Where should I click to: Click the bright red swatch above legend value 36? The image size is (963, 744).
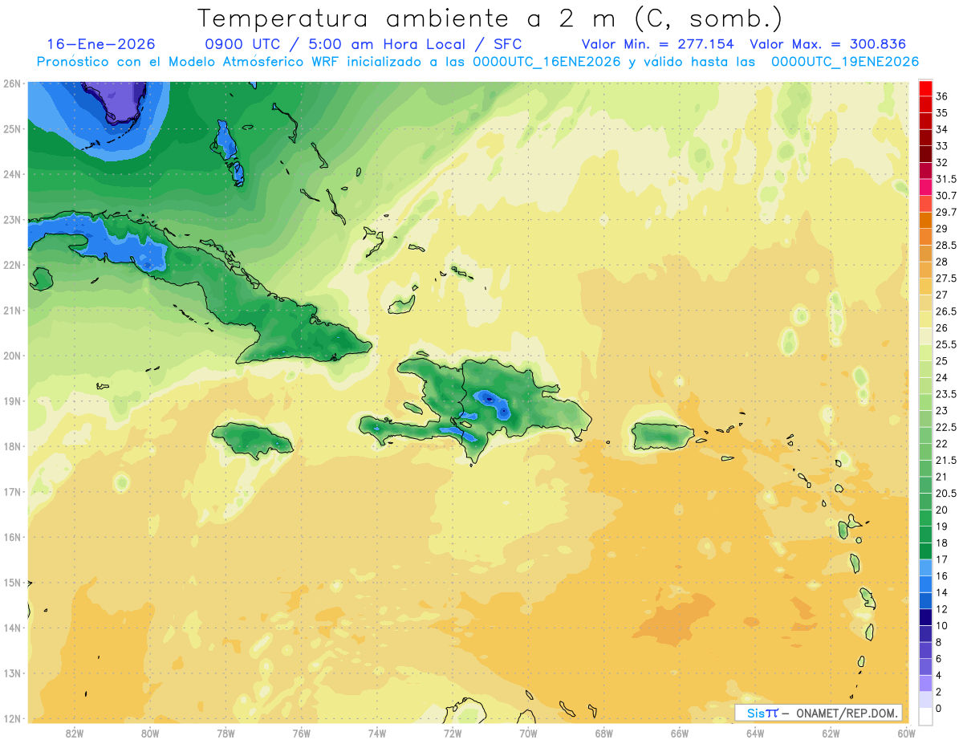tap(925, 88)
